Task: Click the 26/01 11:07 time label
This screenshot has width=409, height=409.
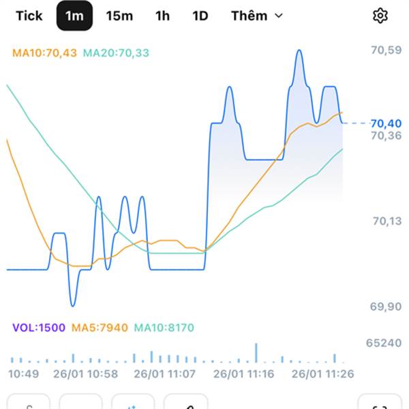Action: point(165,374)
